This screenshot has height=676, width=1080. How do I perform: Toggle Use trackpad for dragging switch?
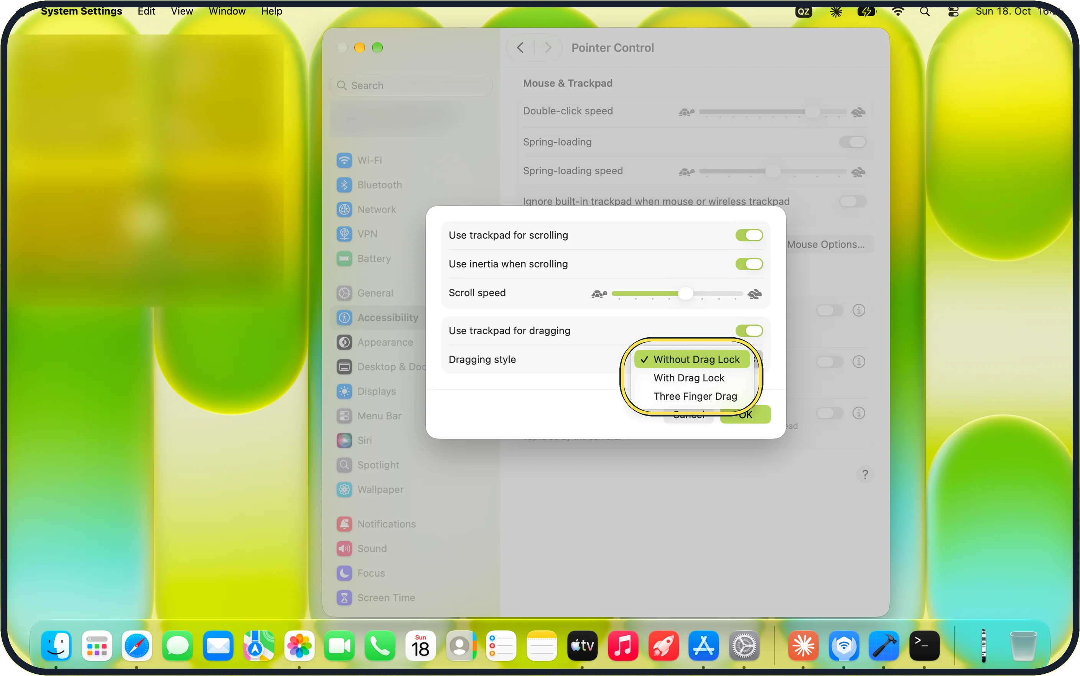[749, 330]
